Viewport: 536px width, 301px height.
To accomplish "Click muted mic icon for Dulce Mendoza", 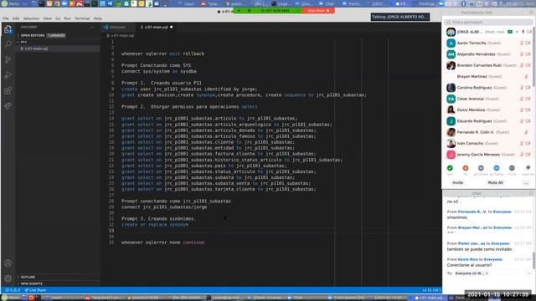I will (x=522, y=110).
